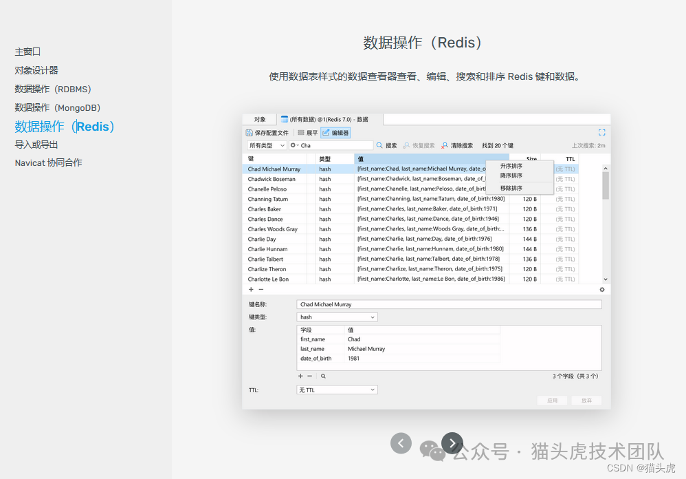The height and width of the screenshot is (479, 686).
Task: Open the search options gear dropdown
Action: [x=294, y=145]
